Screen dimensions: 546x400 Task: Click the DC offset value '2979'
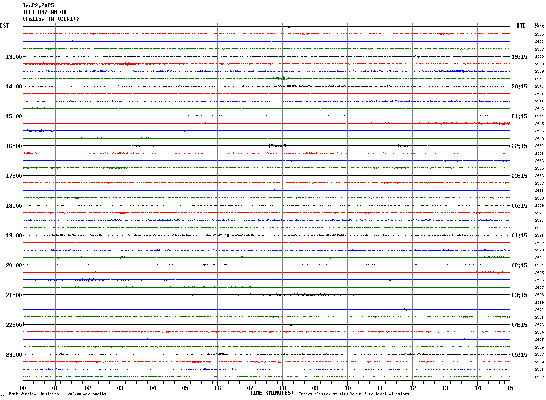coord(539,362)
